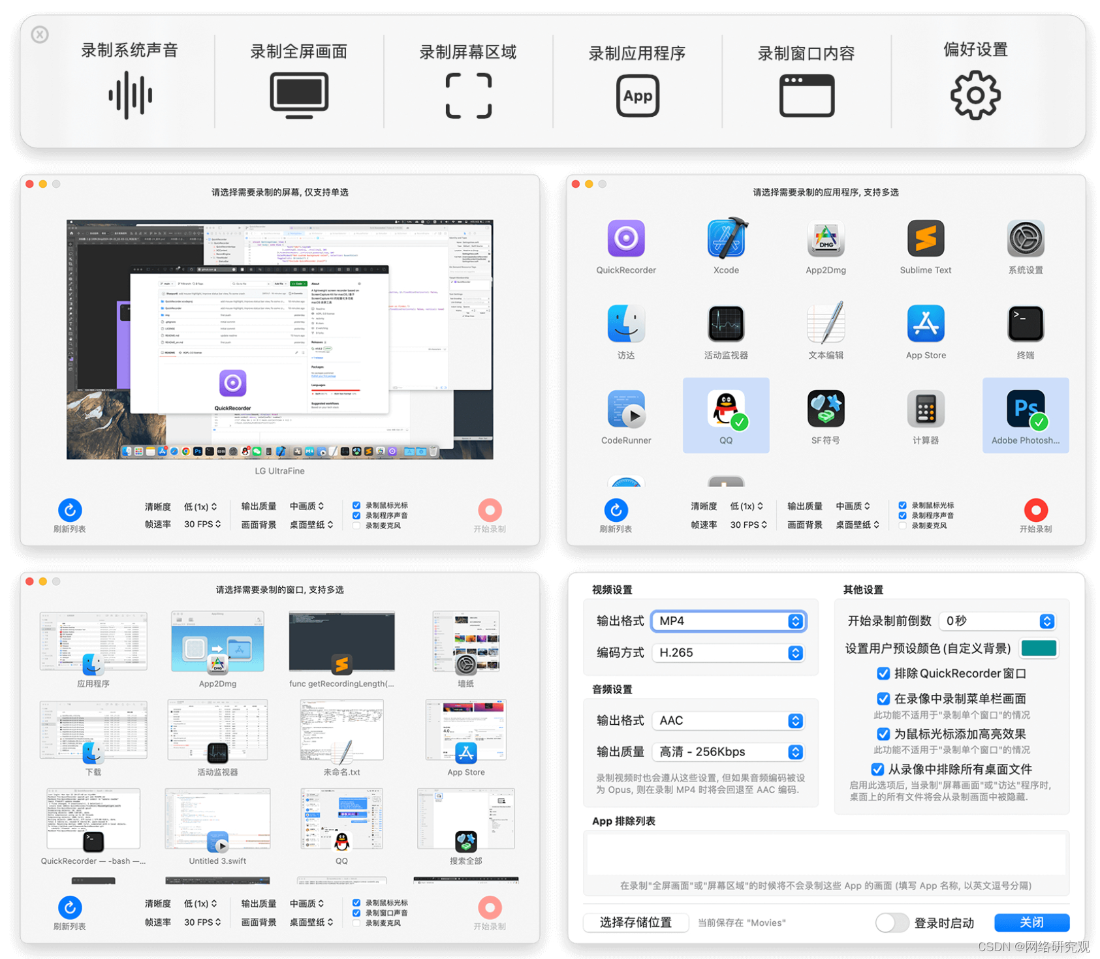This screenshot has width=1100, height=959.
Task: Click the blue 关闭 button
Action: [x=1031, y=922]
